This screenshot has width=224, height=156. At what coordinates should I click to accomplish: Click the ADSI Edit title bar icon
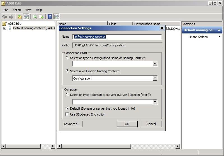point(3,3)
